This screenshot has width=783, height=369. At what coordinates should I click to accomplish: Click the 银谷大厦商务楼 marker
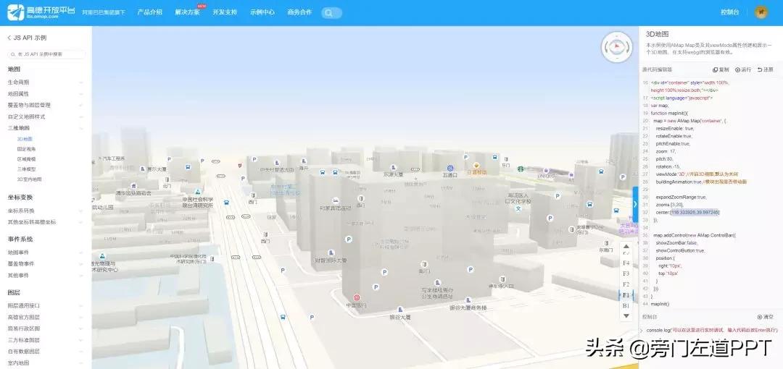coord(468,300)
